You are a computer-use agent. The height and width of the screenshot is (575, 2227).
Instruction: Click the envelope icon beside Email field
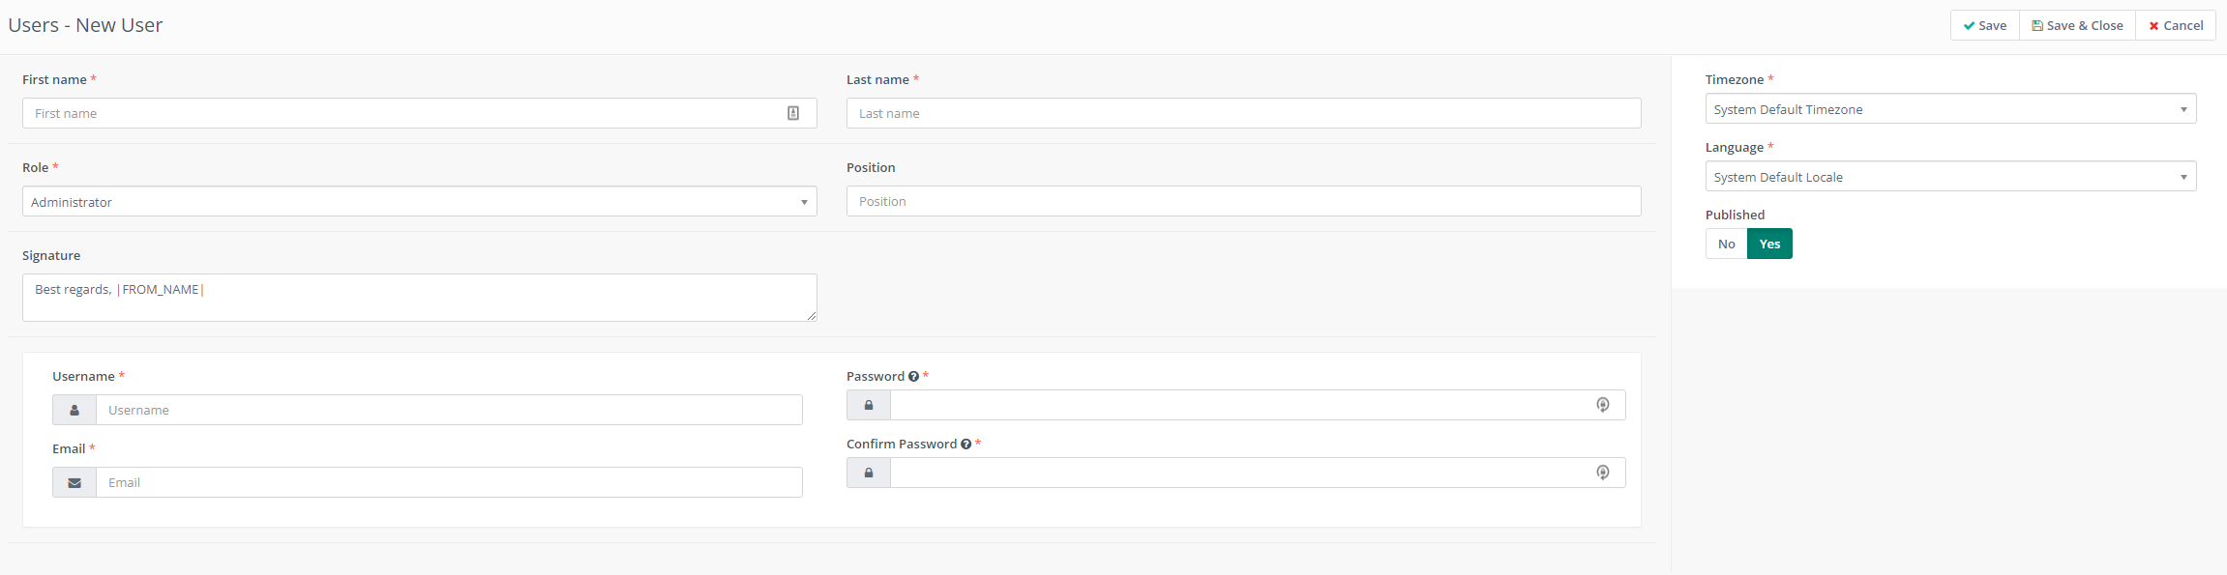(x=74, y=482)
